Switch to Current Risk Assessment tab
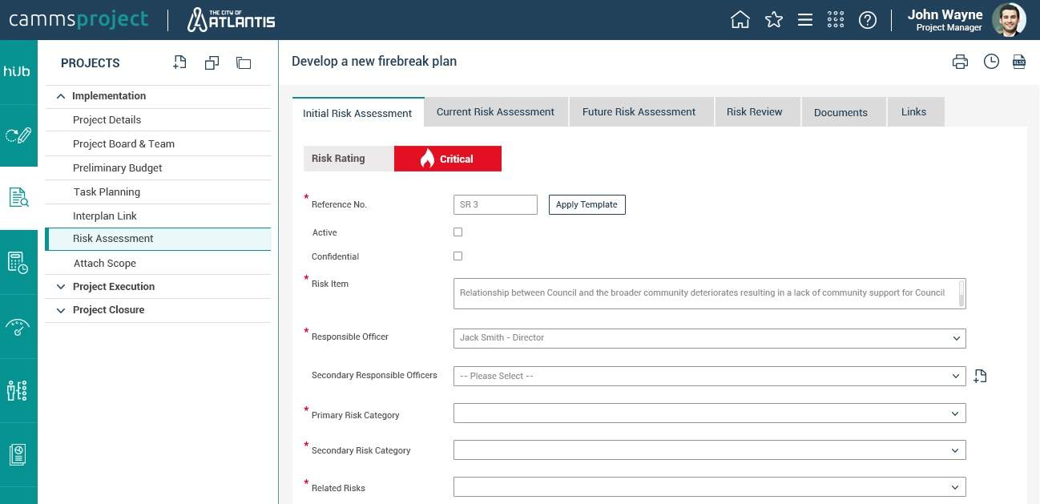 [x=495, y=112]
